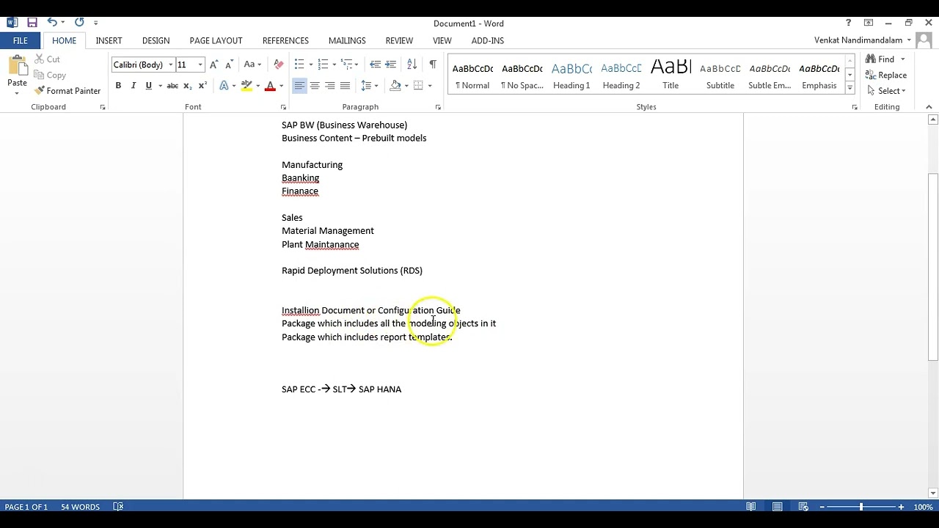Align text right

(330, 86)
